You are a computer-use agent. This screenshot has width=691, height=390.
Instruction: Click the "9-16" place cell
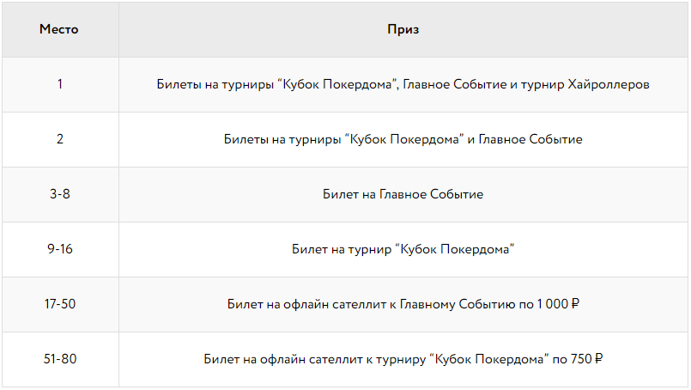point(59,249)
